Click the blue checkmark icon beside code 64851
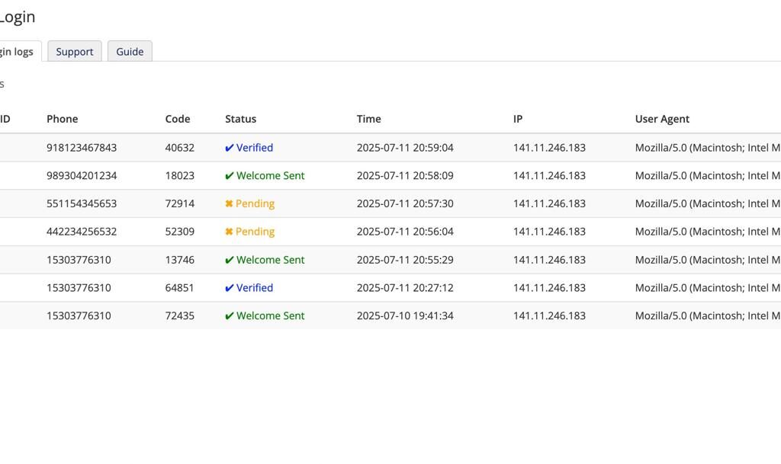 pyautogui.click(x=229, y=287)
